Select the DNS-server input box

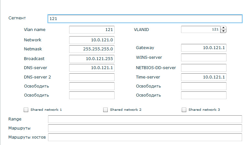[92, 68]
